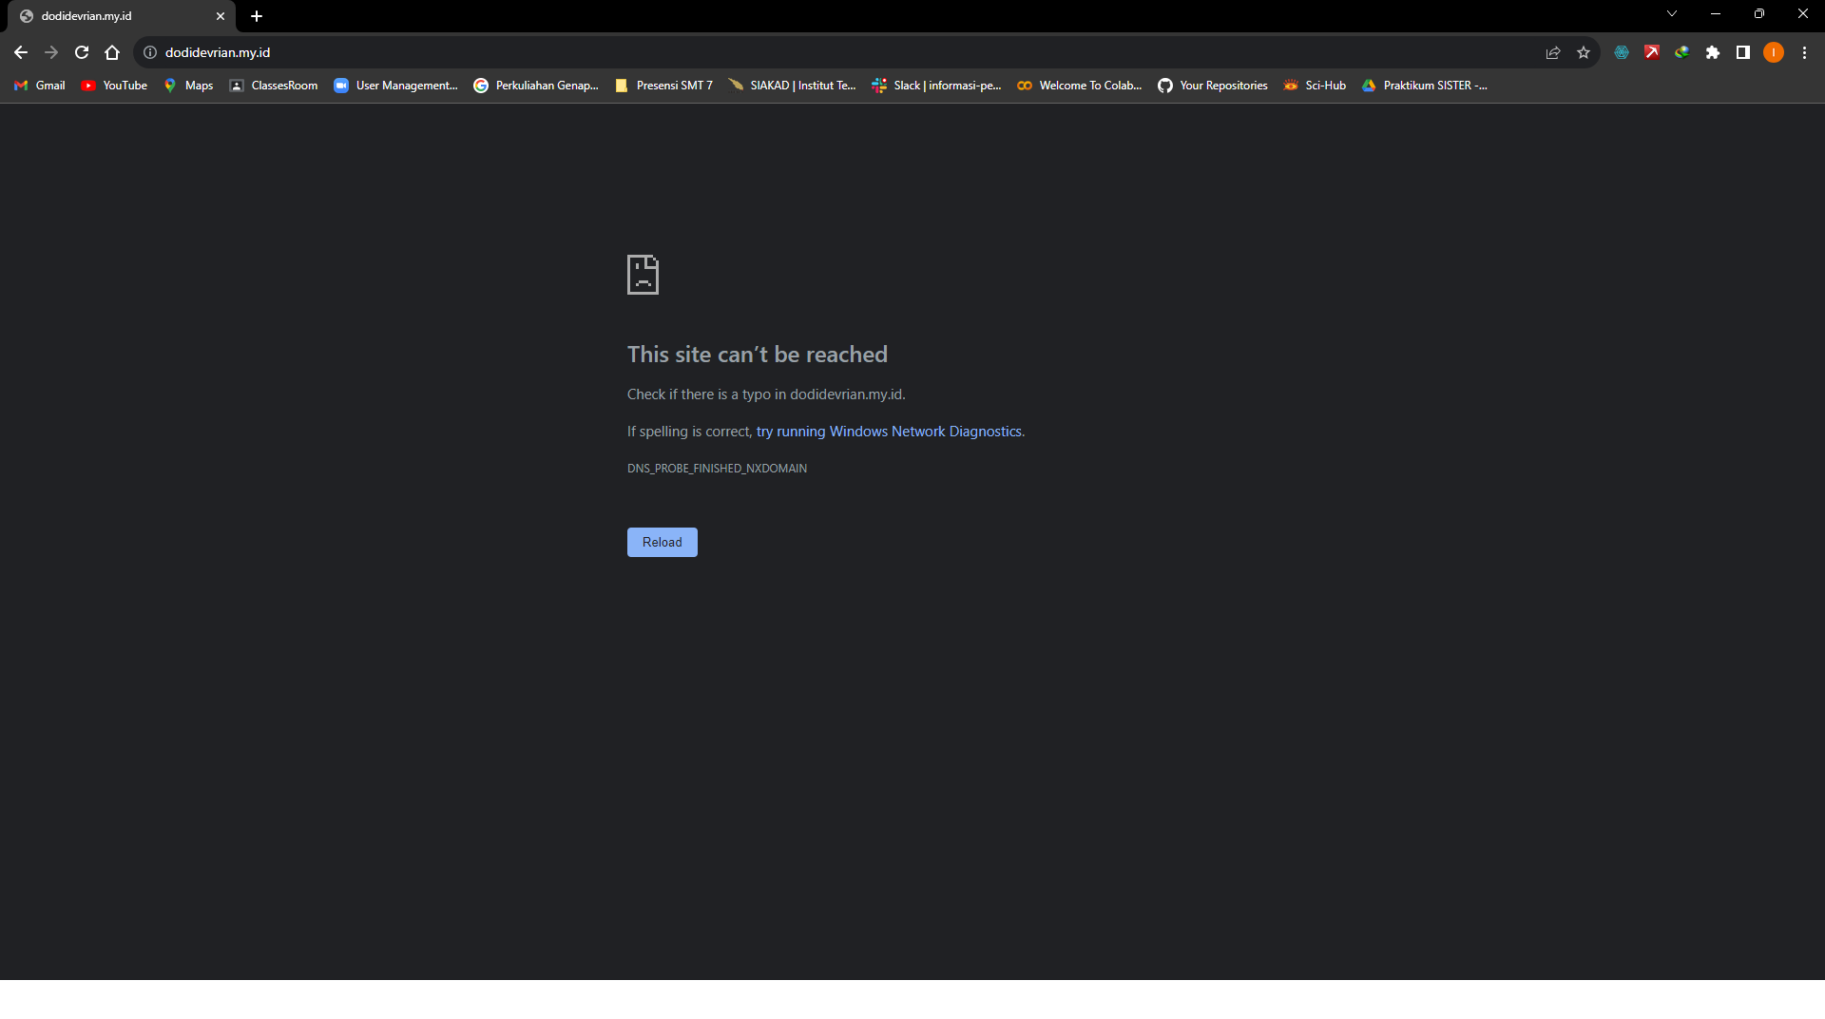Click the browser Back arrow
1825x1019 pixels.
[x=21, y=52]
